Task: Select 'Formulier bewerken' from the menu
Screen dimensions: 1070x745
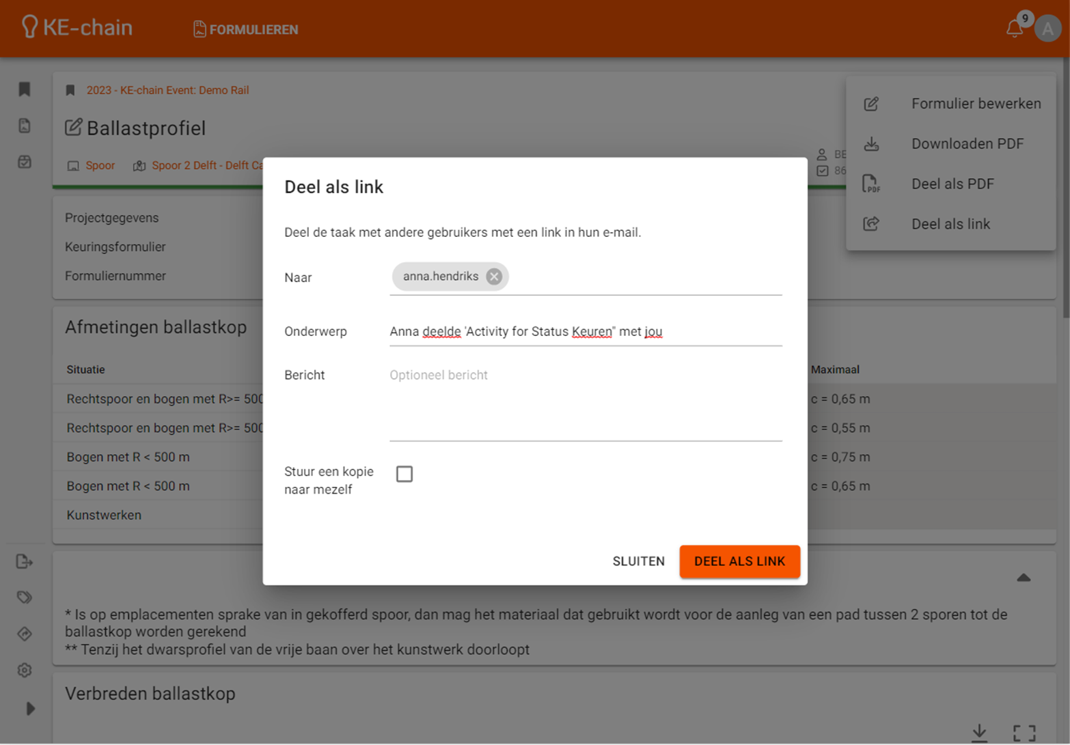Action: [975, 104]
